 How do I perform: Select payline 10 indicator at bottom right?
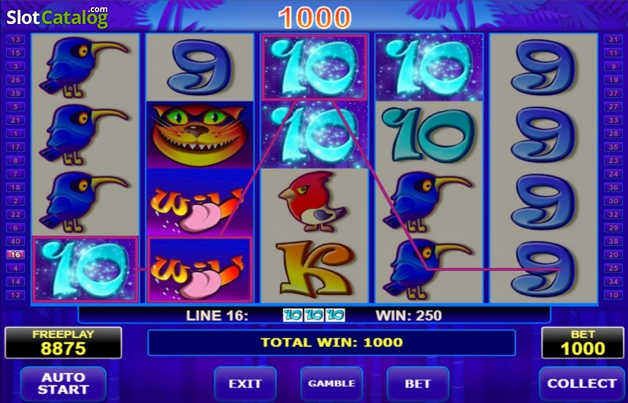[x=613, y=295]
